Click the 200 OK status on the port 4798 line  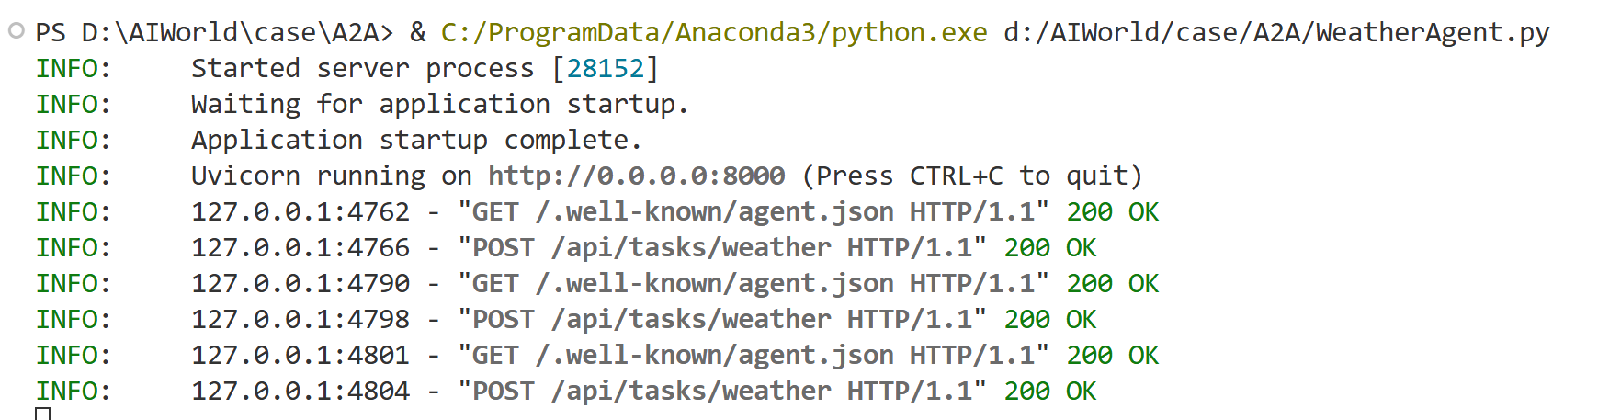(1050, 319)
